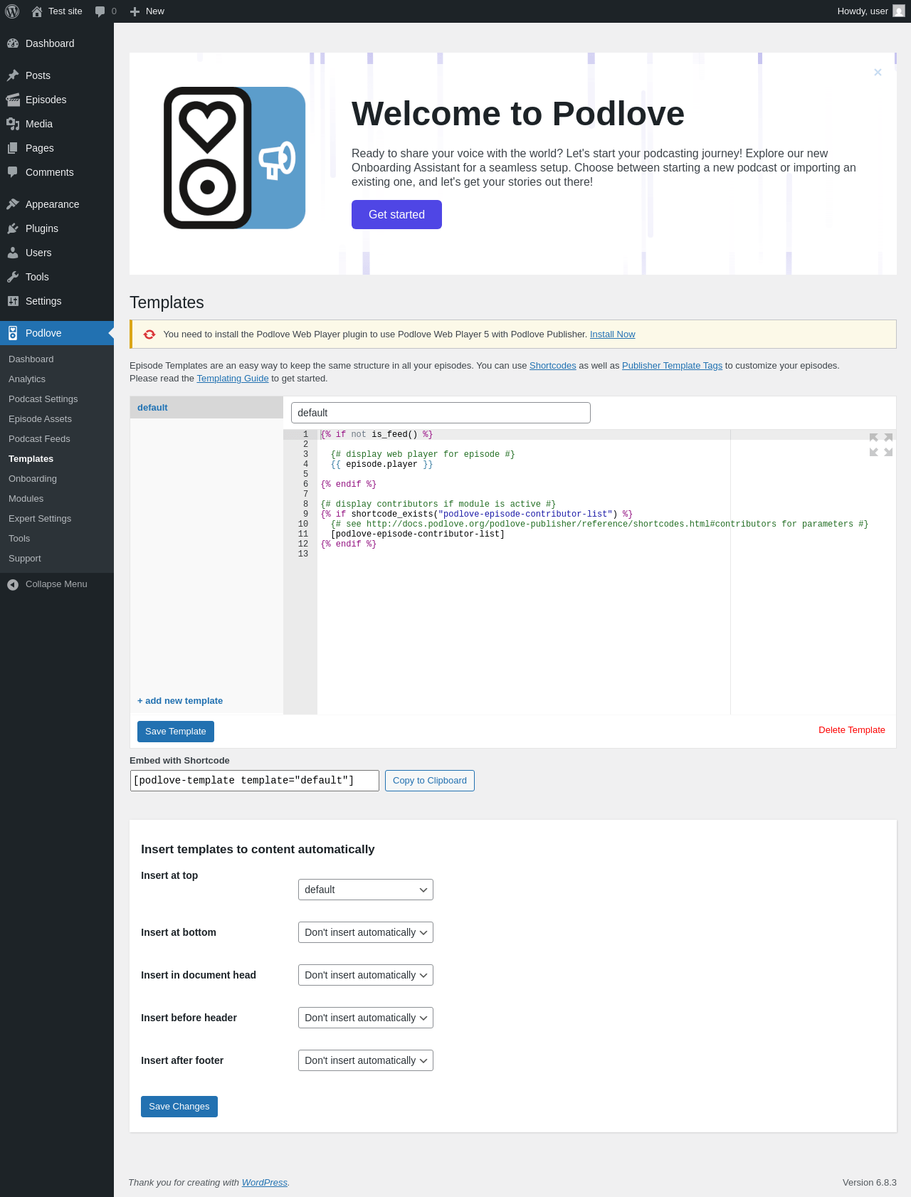
Task: Click the Comments bubble icon in sidebar
Action: click(x=13, y=172)
